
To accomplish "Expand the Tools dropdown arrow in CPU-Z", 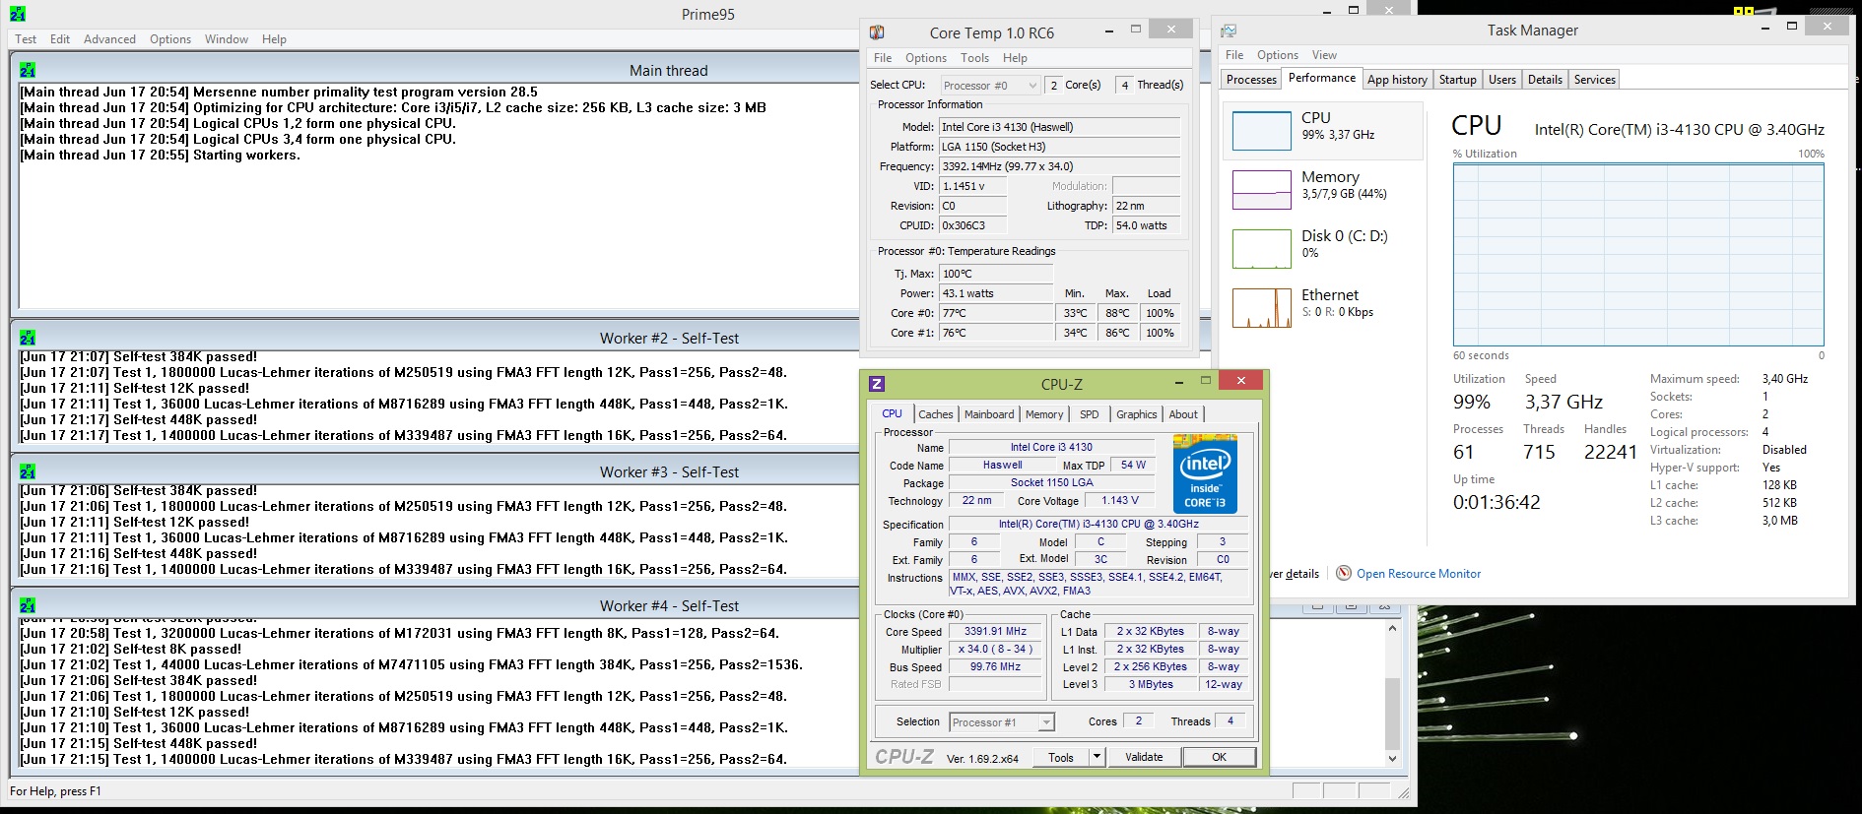I will click(x=1097, y=757).
